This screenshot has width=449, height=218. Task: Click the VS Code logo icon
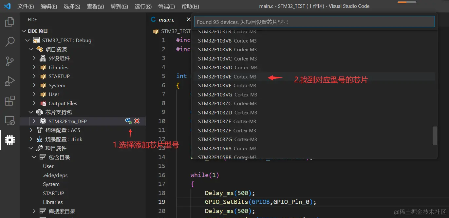pos(7,6)
